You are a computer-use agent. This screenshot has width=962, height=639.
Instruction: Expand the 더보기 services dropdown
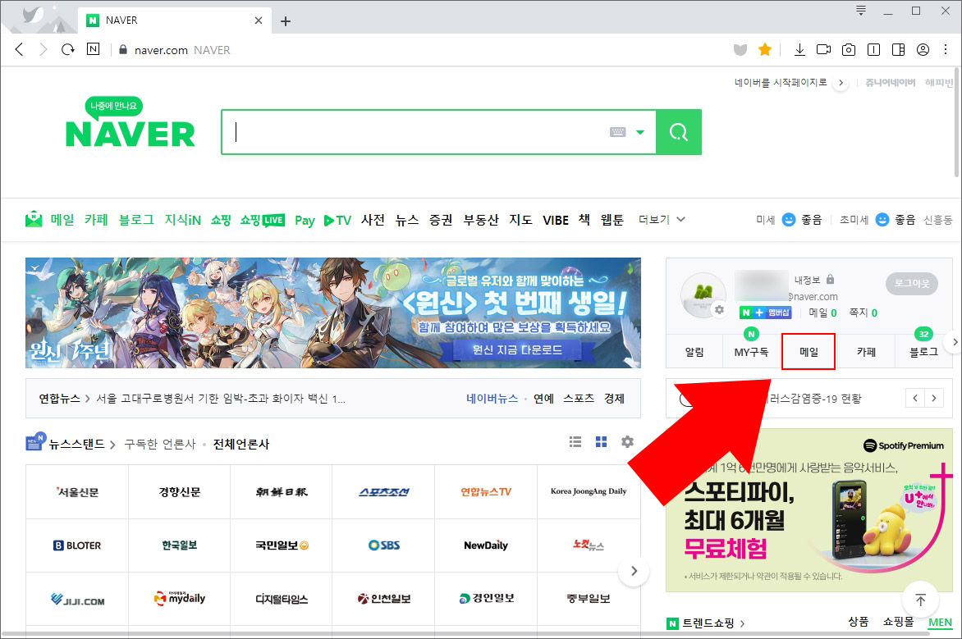(x=662, y=219)
